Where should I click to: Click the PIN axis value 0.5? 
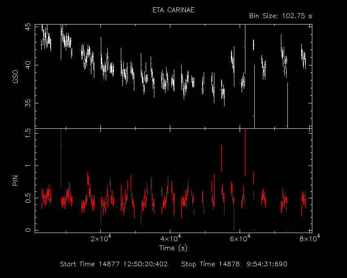pos(28,198)
